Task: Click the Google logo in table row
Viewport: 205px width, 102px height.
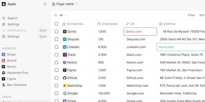Action: tap(65, 93)
